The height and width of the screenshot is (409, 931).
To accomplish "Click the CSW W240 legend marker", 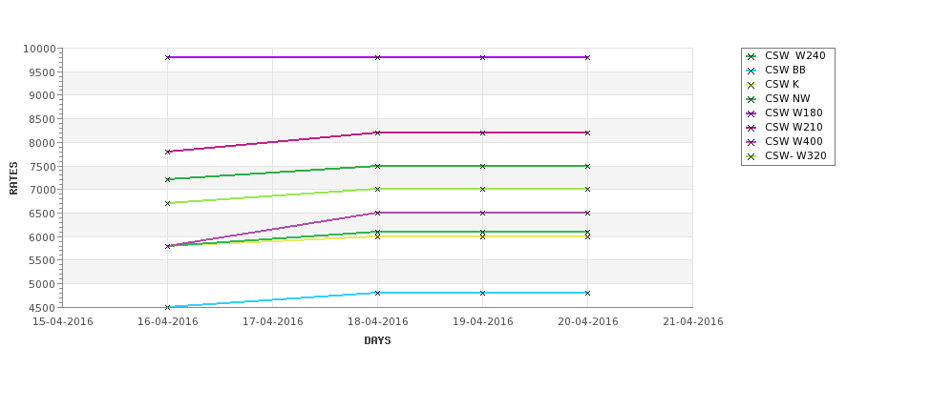I will (x=751, y=56).
